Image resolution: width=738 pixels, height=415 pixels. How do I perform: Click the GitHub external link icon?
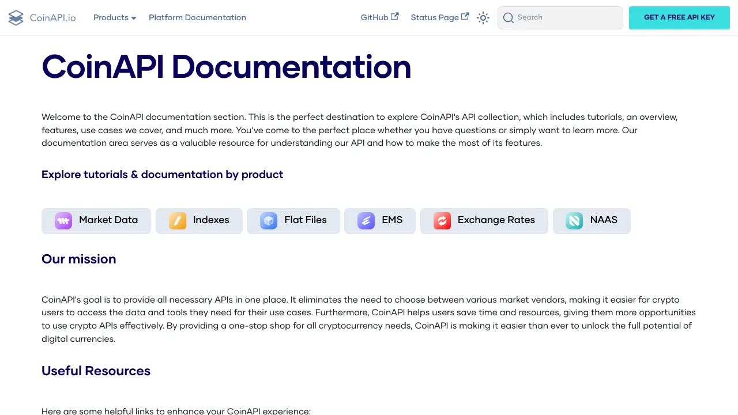395,17
